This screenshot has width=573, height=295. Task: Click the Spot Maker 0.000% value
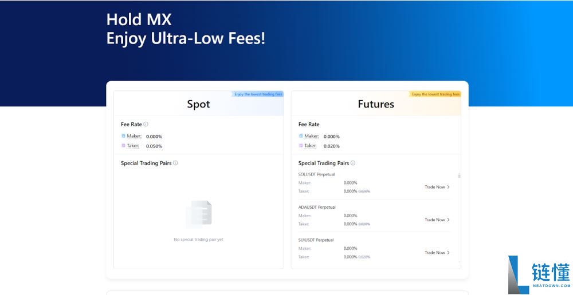pos(154,137)
